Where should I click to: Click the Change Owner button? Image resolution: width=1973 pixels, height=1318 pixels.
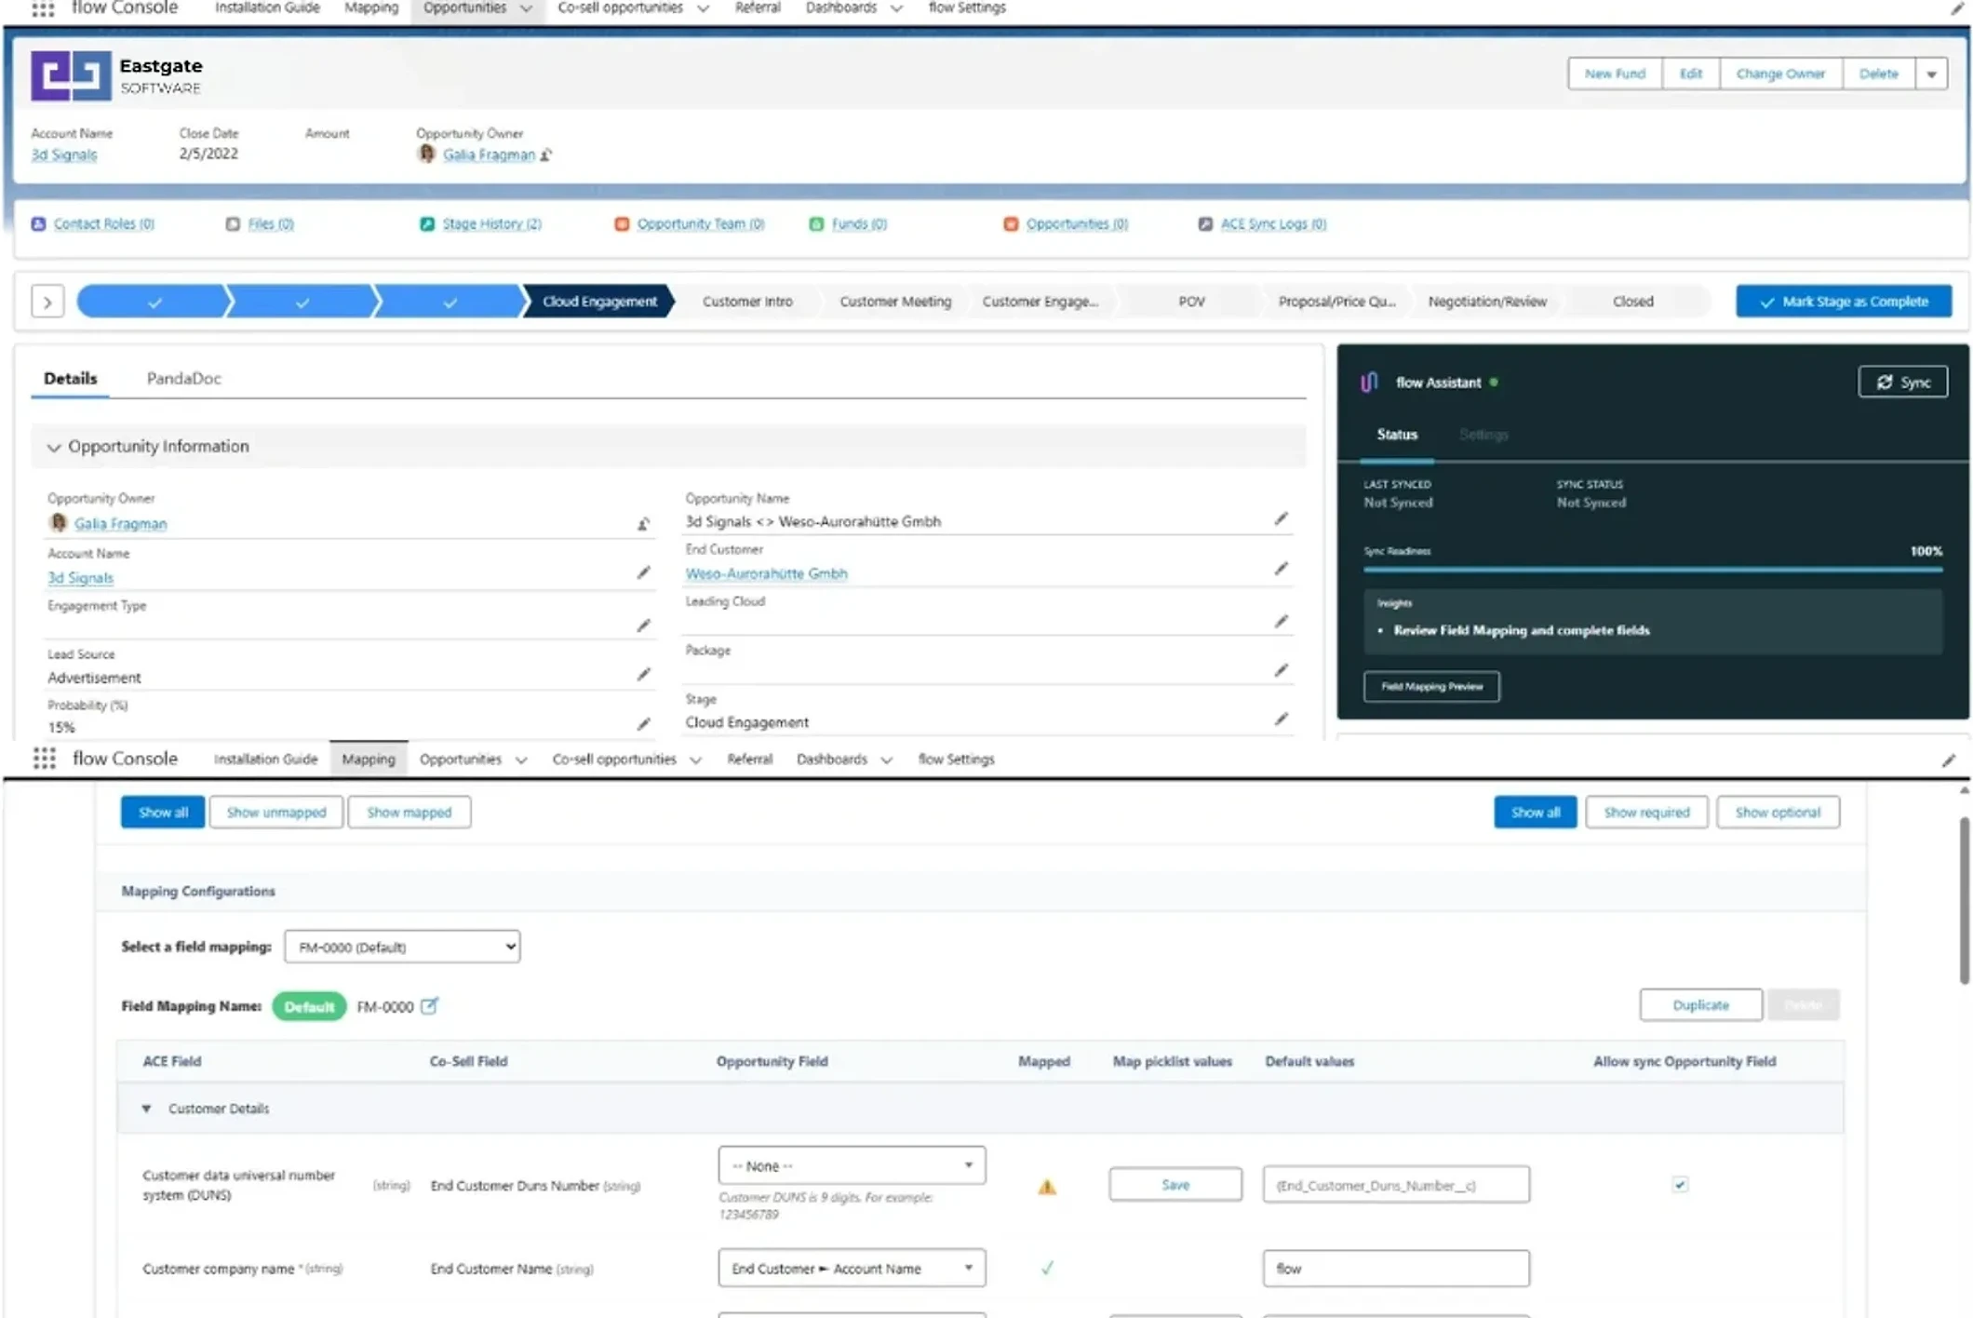(1780, 74)
